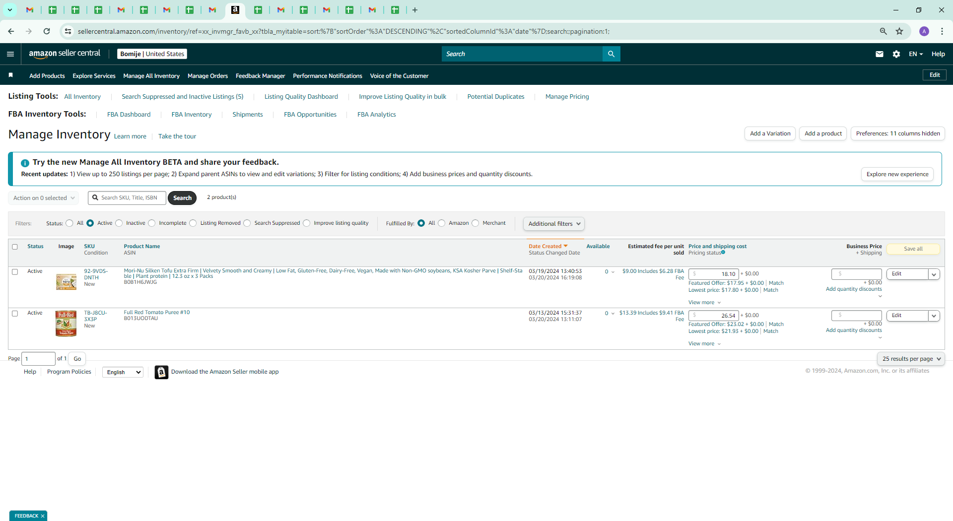This screenshot has width=953, height=521.
Task: Expand Available quantity arrow for Tofu row
Action: point(613,272)
